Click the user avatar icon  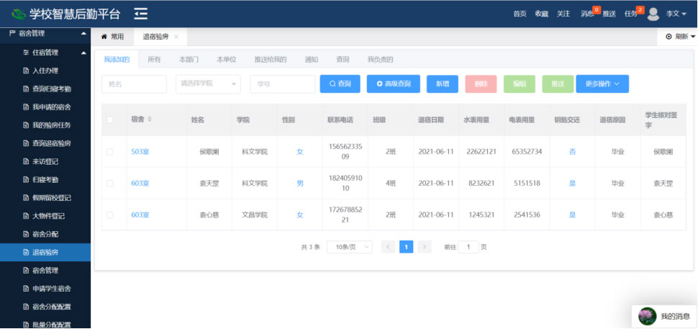(653, 14)
